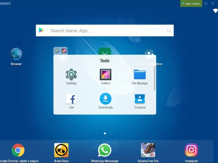The height and width of the screenshot is (163, 218).
Task: Click the Android 5 label
Action: pos(5,4)
